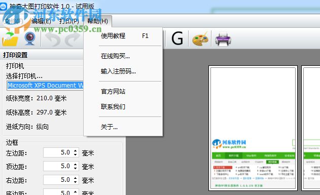
Task: Increase 右边距 value with up arrow
Action: point(75,178)
